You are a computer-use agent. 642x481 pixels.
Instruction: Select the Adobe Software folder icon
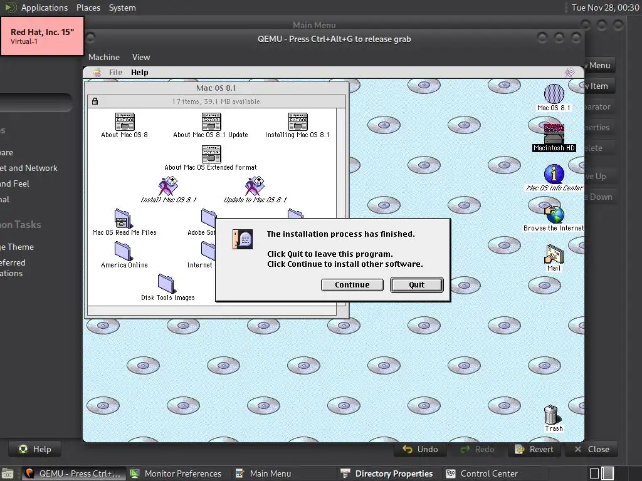208,219
